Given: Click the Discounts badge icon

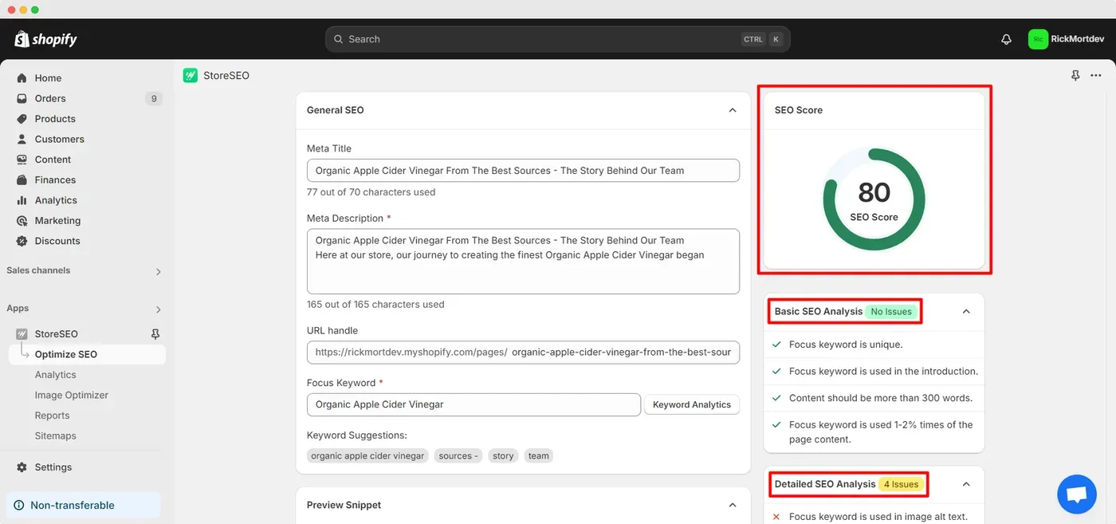Looking at the screenshot, I should 22,241.
